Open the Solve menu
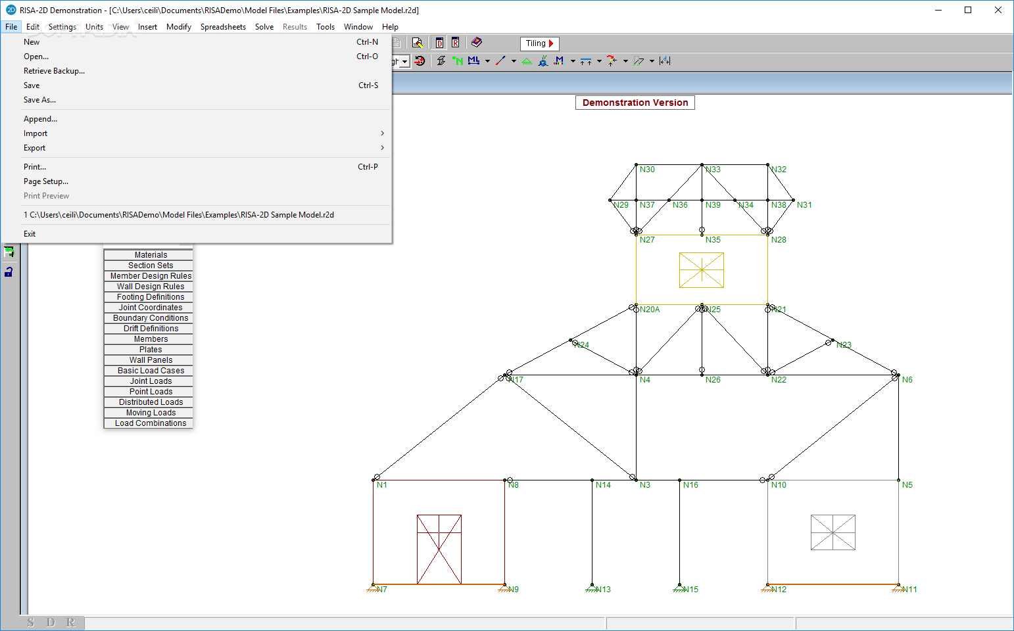Screen dimensions: 1014x631 264,27
